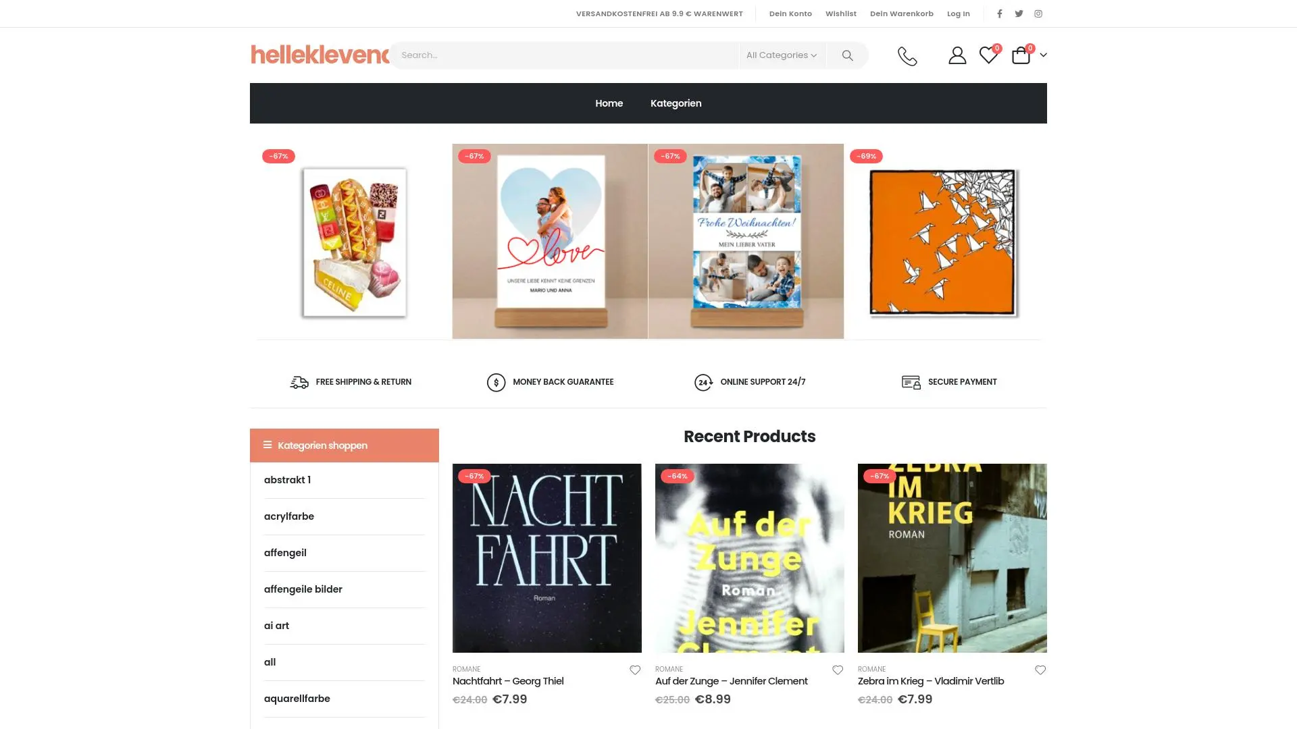Open the shopping bag cart icon
Image resolution: width=1297 pixels, height=729 pixels.
click(x=1021, y=55)
